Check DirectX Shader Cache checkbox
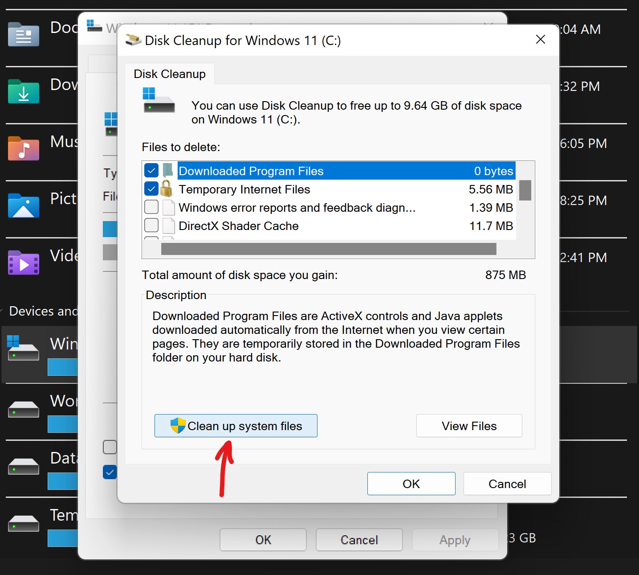The height and width of the screenshot is (575, 639). click(x=151, y=226)
